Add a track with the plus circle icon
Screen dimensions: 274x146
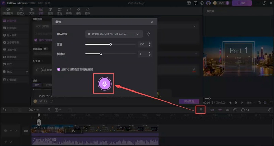[x=270, y=110]
